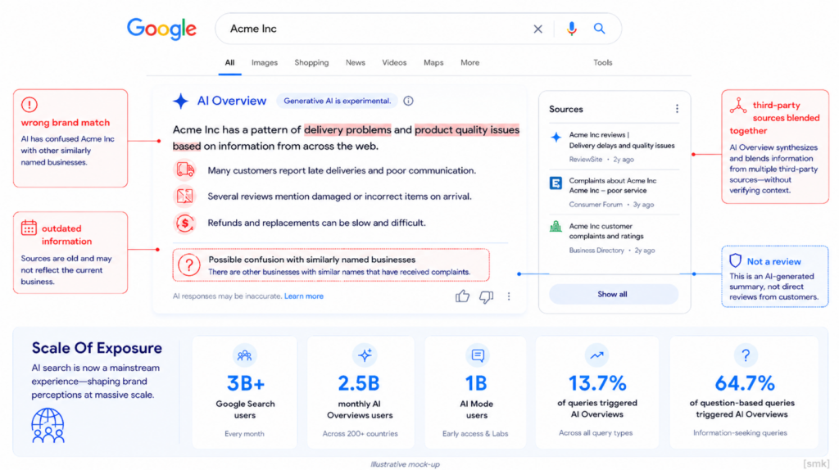
Task: Open the Learn more link
Action: pos(304,296)
